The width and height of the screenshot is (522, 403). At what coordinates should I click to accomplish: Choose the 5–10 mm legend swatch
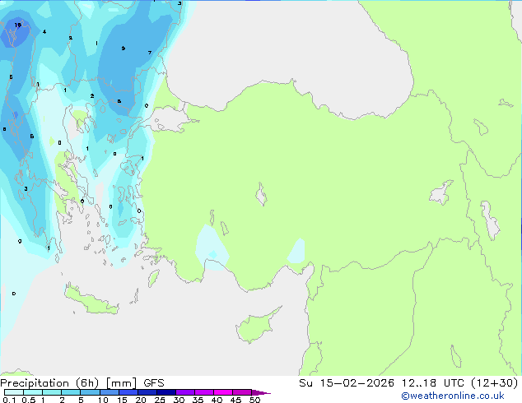(90, 392)
